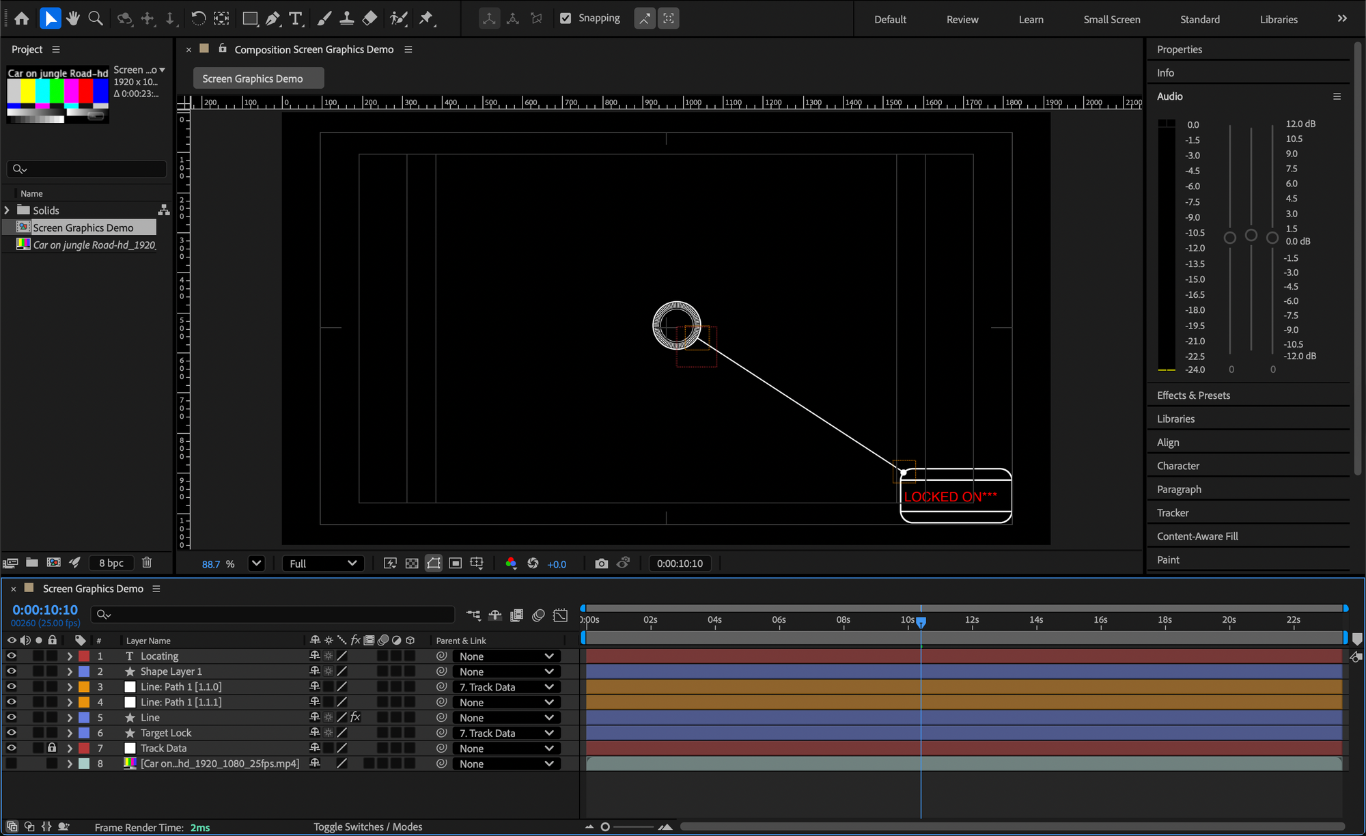The width and height of the screenshot is (1366, 836).
Task: Open parent dropdown for Target Lock layer
Action: coord(506,733)
